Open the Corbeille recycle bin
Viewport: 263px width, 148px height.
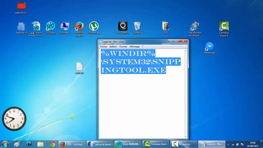[137, 28]
